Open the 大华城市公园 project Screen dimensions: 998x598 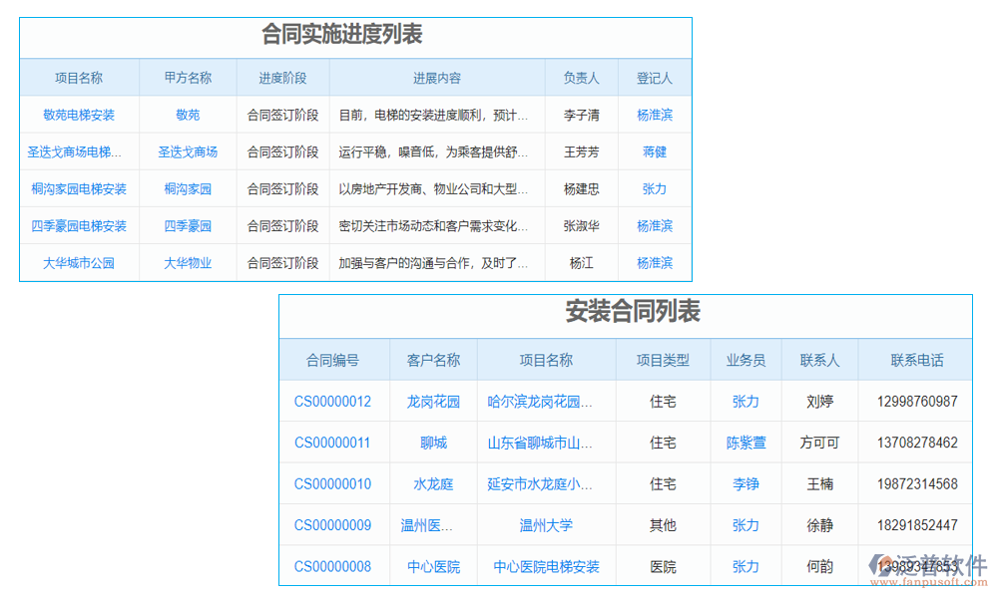click(78, 263)
